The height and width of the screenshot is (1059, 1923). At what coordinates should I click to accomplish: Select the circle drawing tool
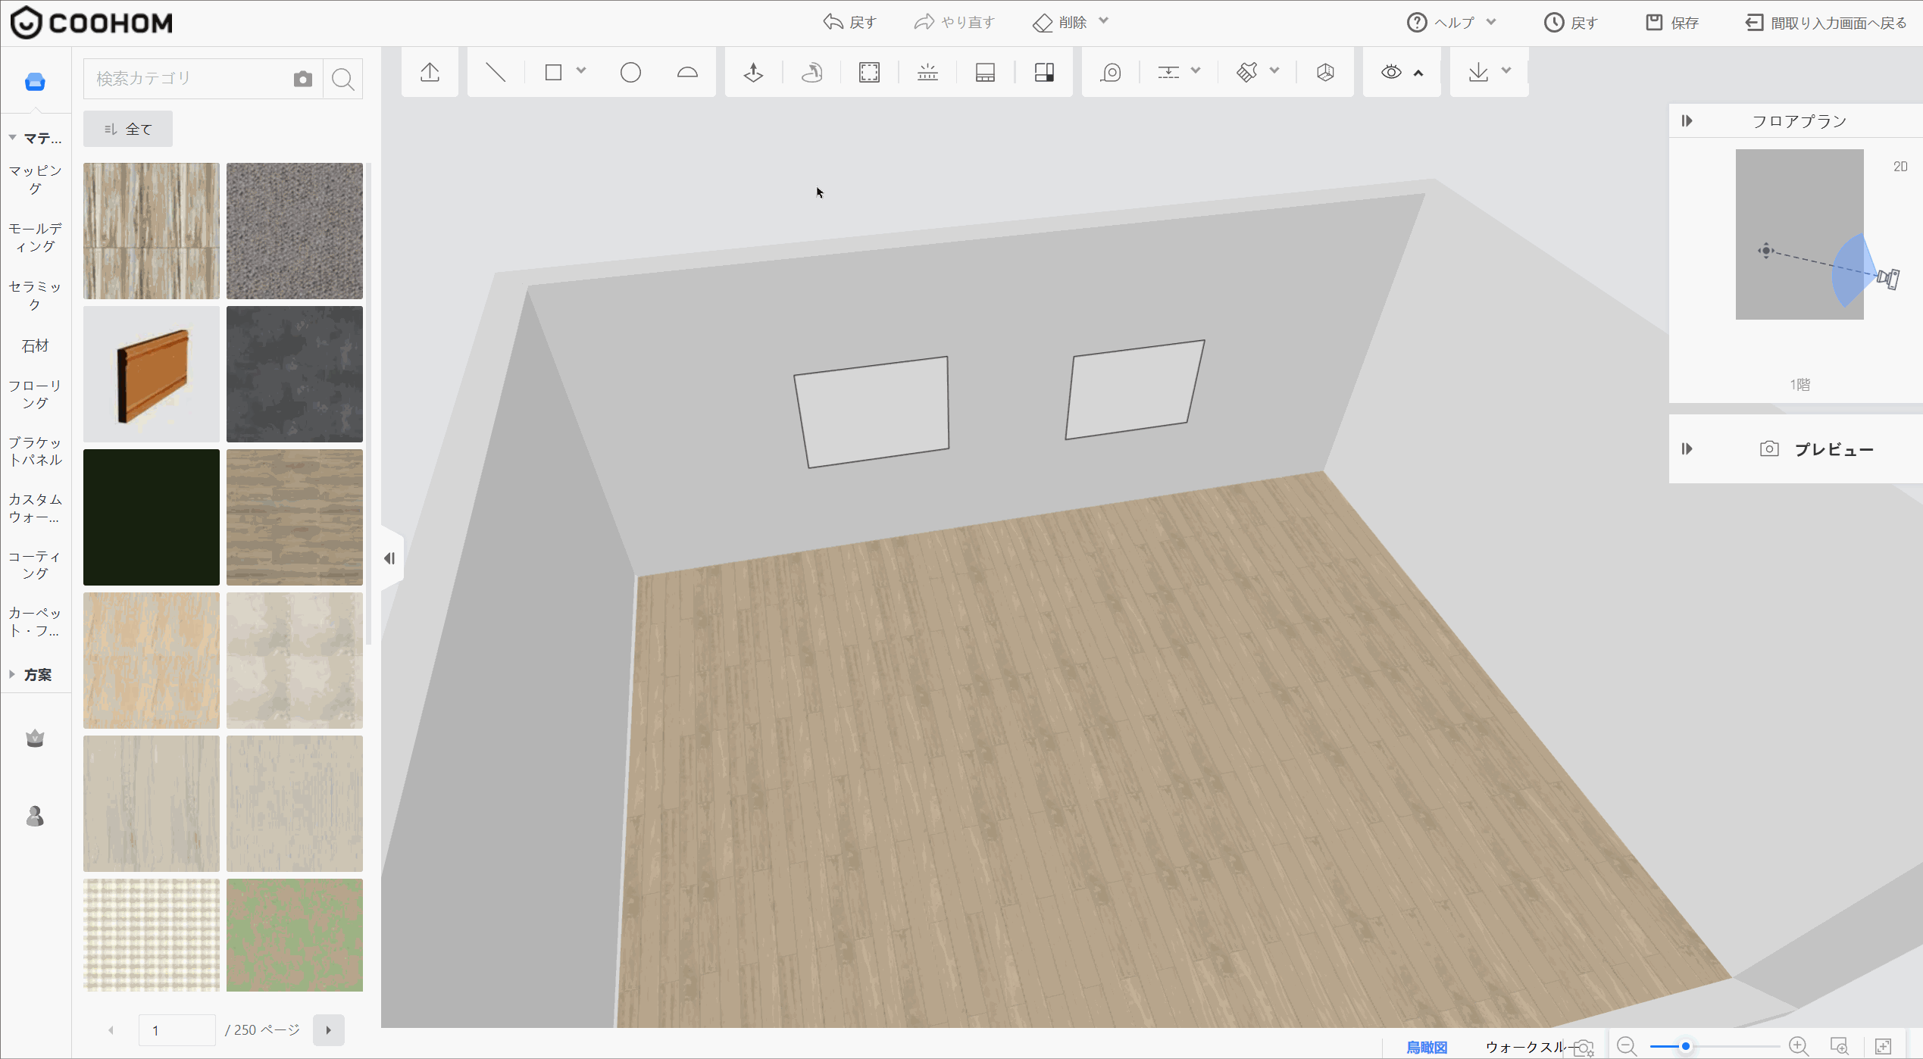[630, 73]
